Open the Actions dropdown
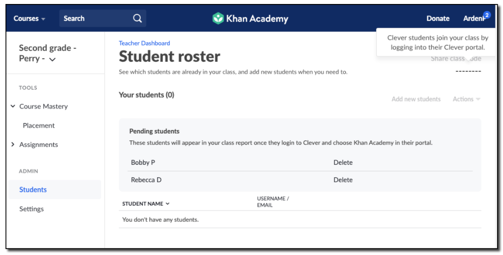Screen dimensions: 503x255 click(x=466, y=99)
